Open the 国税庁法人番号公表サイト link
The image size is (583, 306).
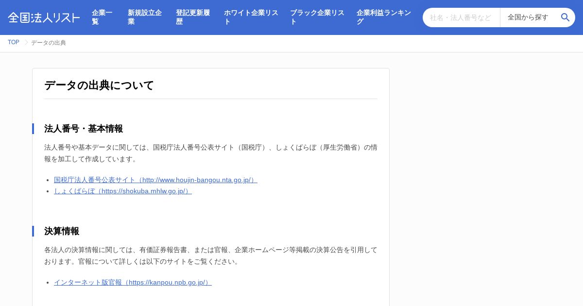pos(155,180)
